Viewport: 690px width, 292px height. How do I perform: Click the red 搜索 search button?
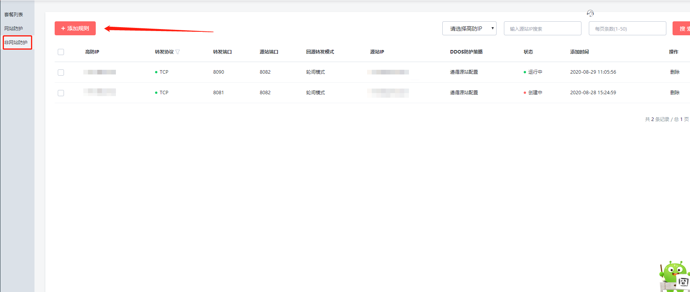click(681, 28)
